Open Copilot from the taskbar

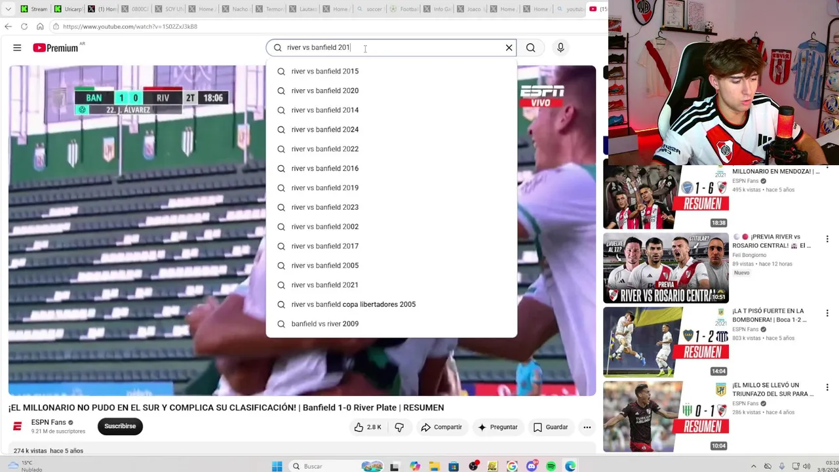(415, 466)
